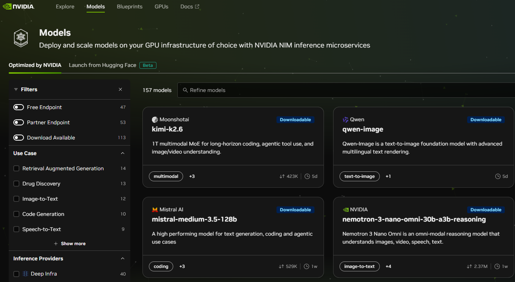Viewport: 515px width, 282px height.
Task: Click the coding tag on mistral-medium-3.5-128b
Action: point(161,266)
